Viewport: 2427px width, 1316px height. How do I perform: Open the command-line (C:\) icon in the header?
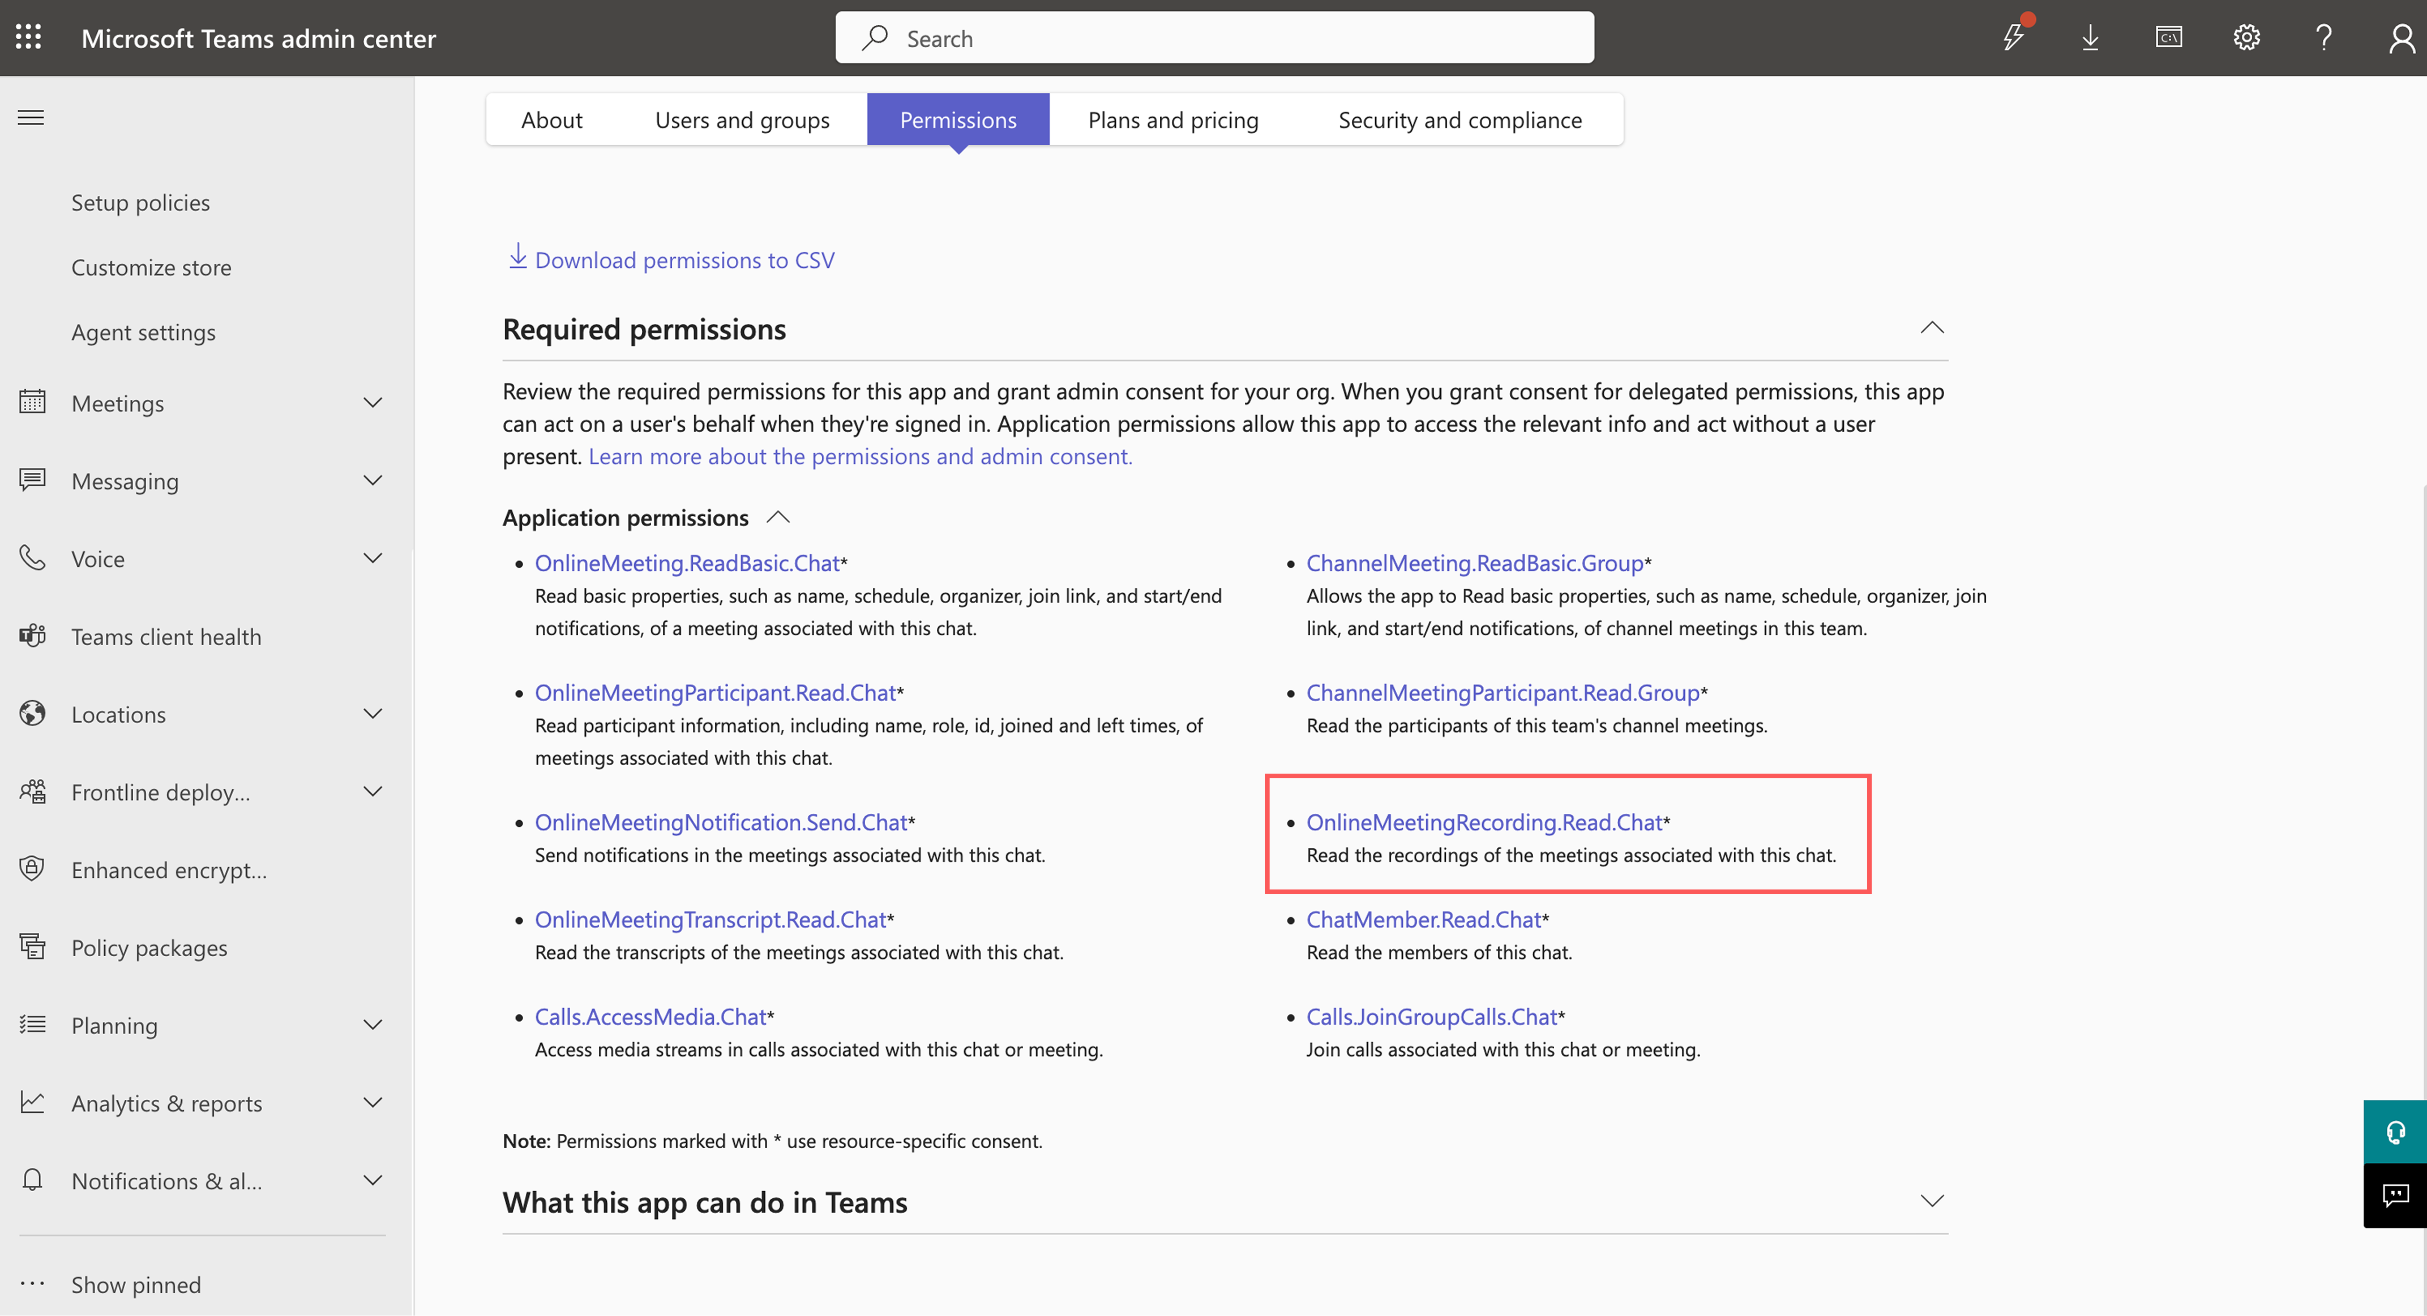[x=2168, y=38]
